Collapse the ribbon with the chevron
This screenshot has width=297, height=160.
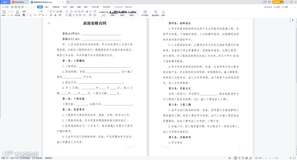coord(294,7)
